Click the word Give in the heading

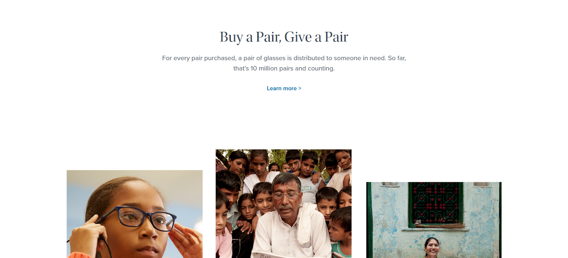(x=298, y=37)
